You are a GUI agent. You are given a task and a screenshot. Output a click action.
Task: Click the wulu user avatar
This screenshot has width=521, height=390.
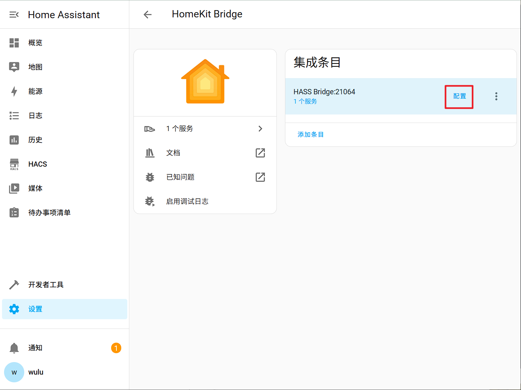pyautogui.click(x=14, y=372)
